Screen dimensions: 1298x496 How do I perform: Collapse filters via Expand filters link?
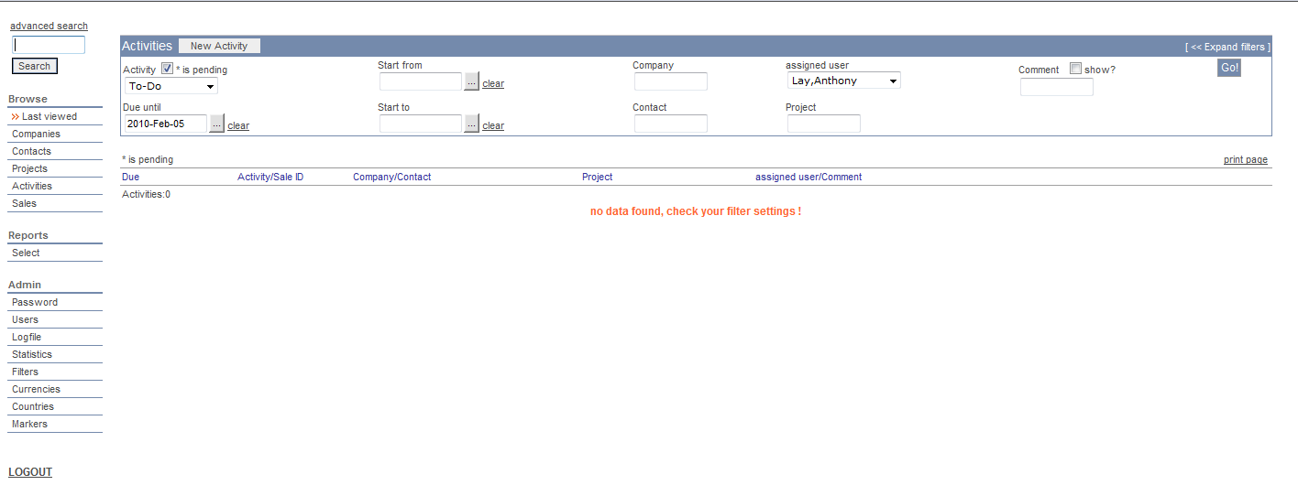tap(1227, 47)
